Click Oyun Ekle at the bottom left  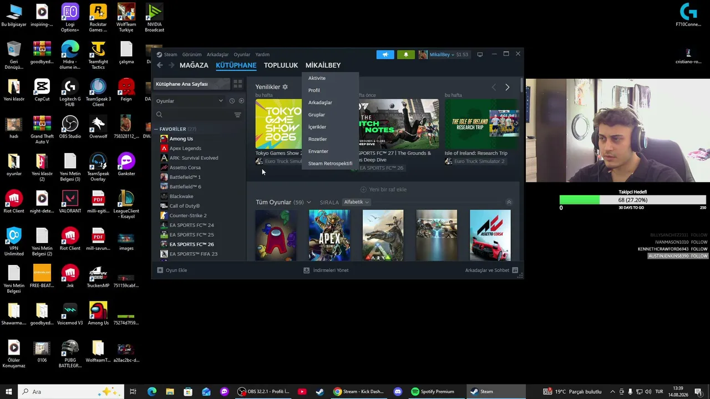click(x=172, y=270)
